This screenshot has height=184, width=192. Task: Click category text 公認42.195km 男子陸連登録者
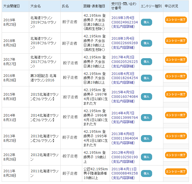pos(95,171)
